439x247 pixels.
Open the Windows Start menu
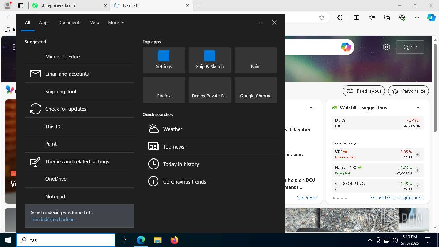click(8, 240)
